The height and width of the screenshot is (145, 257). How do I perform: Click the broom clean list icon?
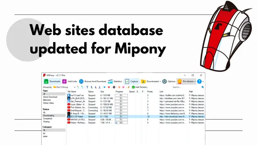(128, 87)
